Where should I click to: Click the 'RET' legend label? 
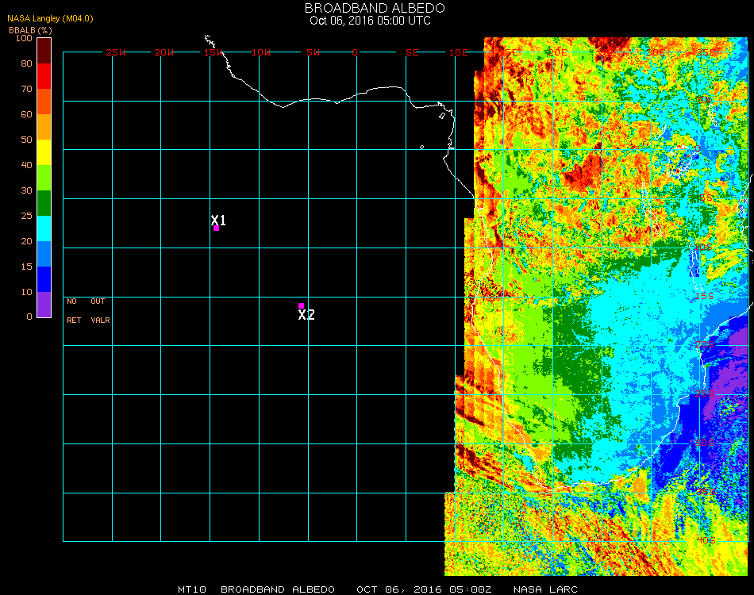point(74,320)
